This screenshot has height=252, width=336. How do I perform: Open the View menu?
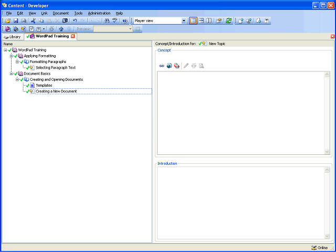(x=32, y=13)
